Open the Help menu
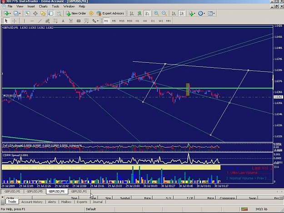Image resolution: width=284 pixels, height=213 pixels. pyautogui.click(x=82, y=6)
